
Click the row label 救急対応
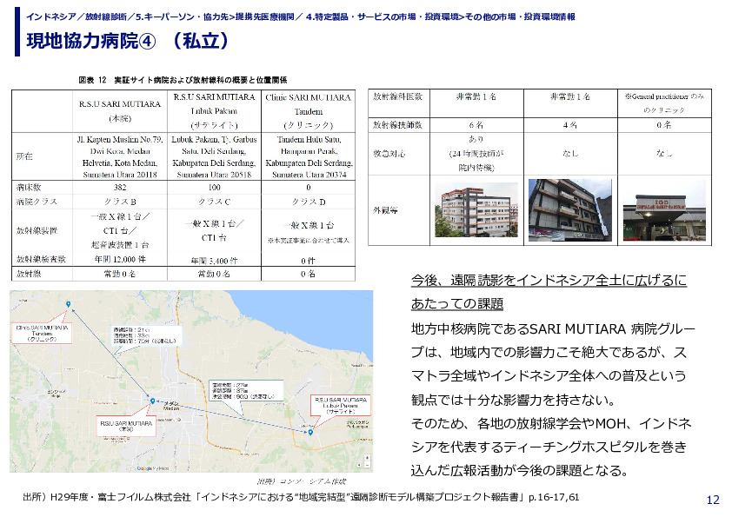389,153
